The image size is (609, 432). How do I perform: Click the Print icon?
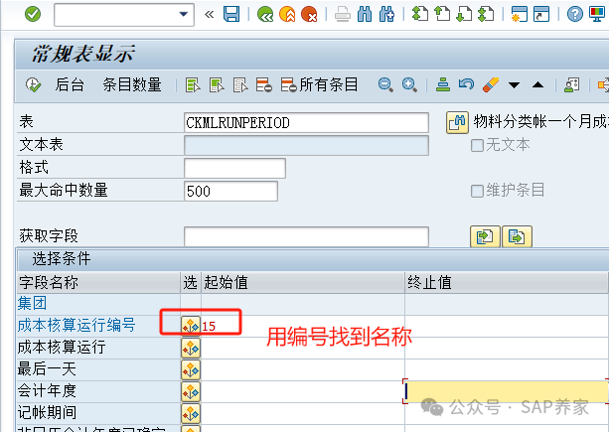pyautogui.click(x=343, y=14)
